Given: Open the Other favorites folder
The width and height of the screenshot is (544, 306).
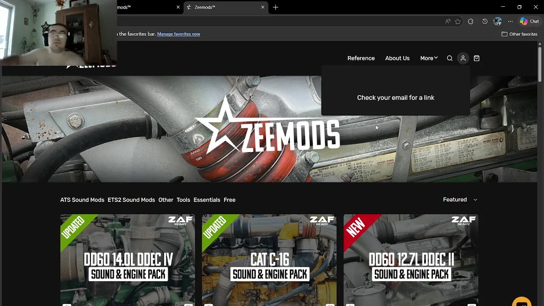Looking at the screenshot, I should 519,34.
